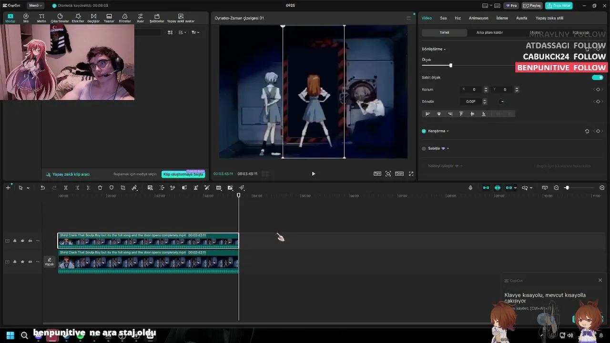610x343 pixels.
Task: Open the selection tool dropdown arrow
Action: coord(28,188)
